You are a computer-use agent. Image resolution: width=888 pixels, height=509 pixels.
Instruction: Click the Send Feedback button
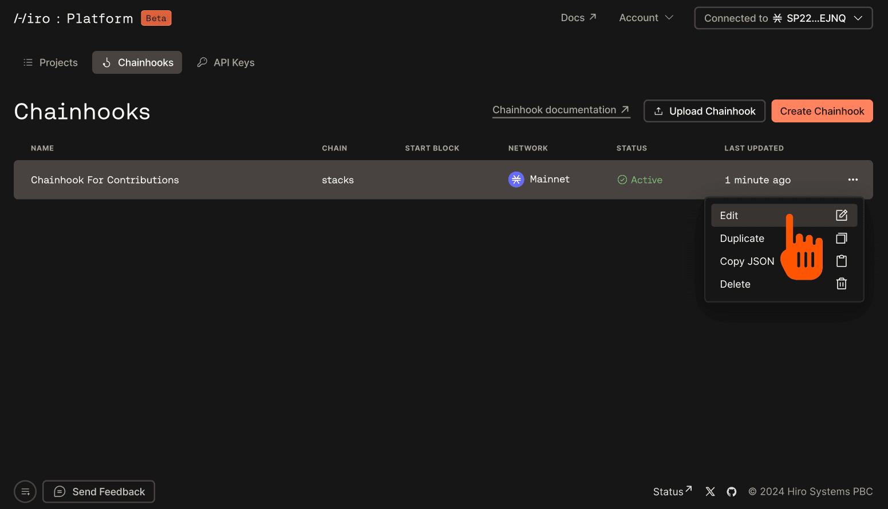(98, 491)
